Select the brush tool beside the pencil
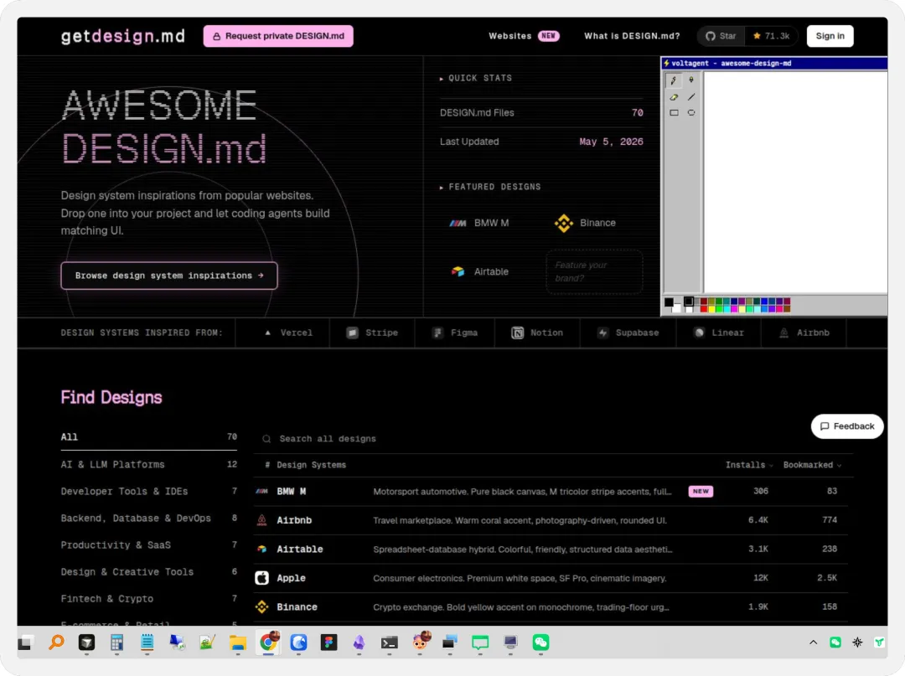The image size is (905, 676). (x=690, y=80)
